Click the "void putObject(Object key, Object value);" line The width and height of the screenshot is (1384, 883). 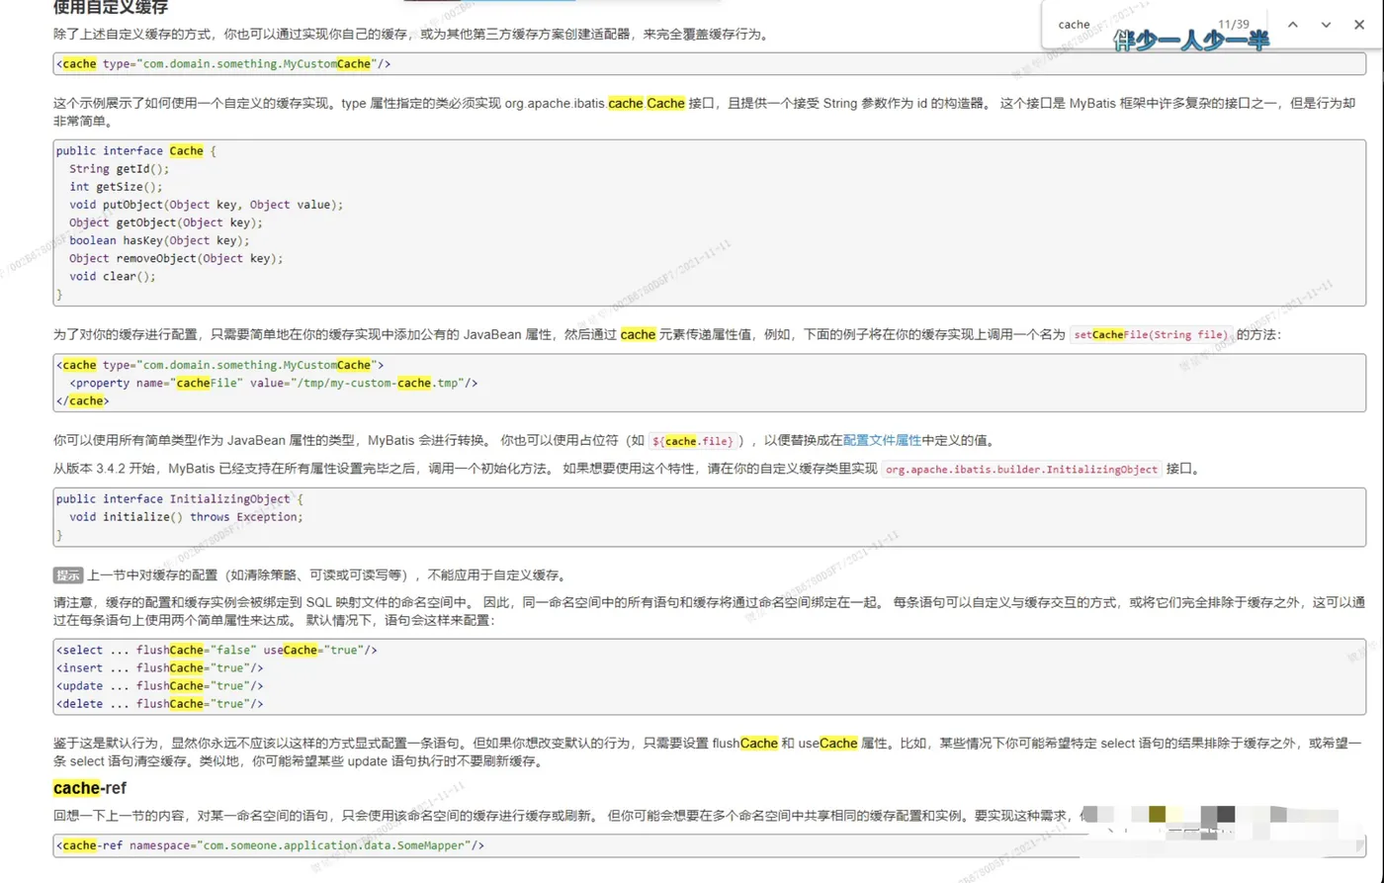pyautogui.click(x=206, y=205)
